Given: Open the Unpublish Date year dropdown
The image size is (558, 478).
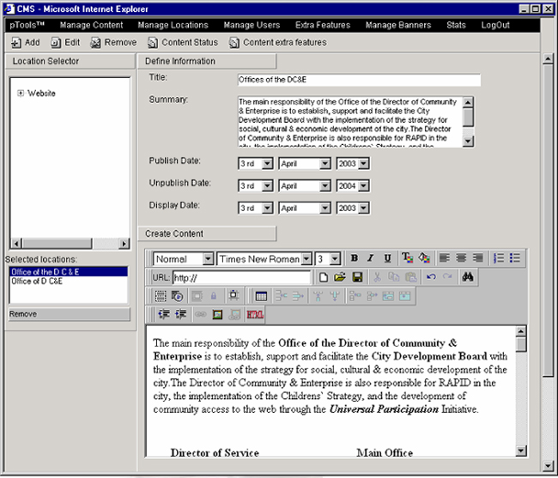Looking at the screenshot, I should pyautogui.click(x=364, y=185).
